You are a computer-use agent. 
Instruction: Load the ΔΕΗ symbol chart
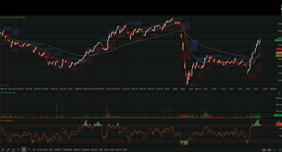point(125,150)
